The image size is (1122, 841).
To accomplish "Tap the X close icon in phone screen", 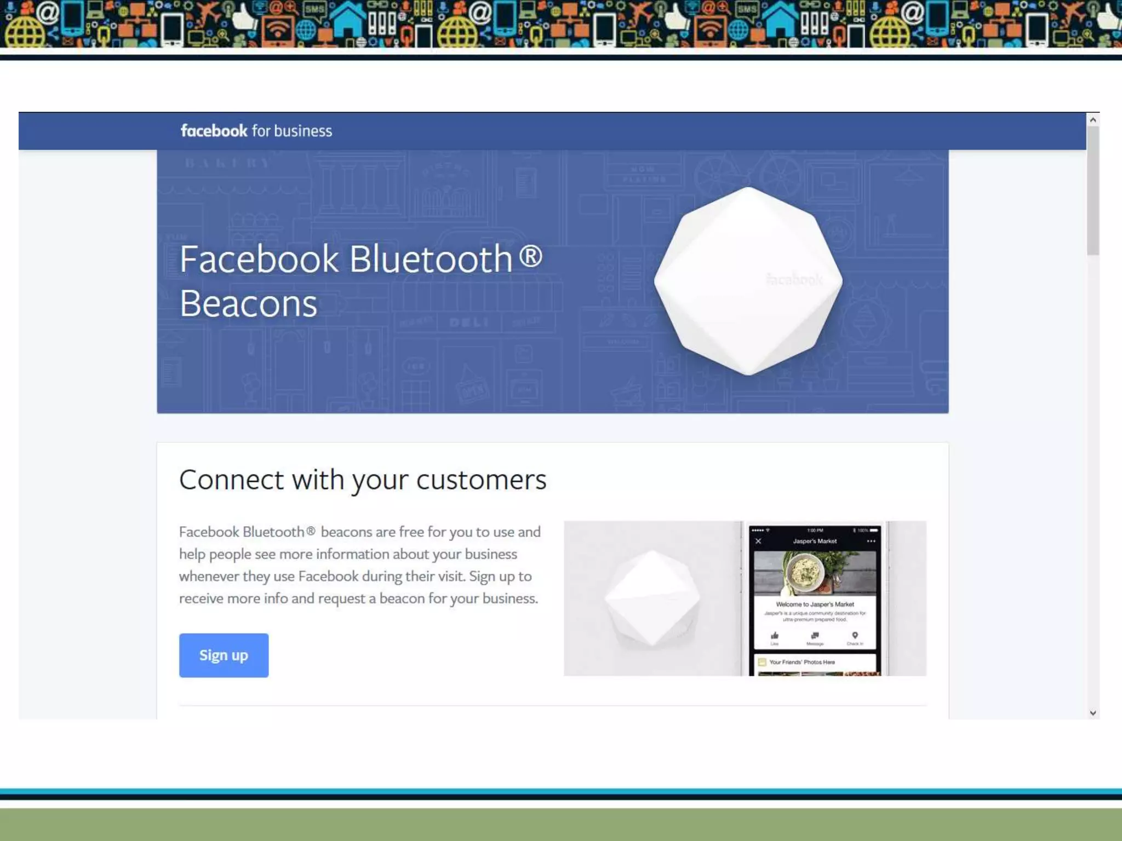I will coord(758,541).
